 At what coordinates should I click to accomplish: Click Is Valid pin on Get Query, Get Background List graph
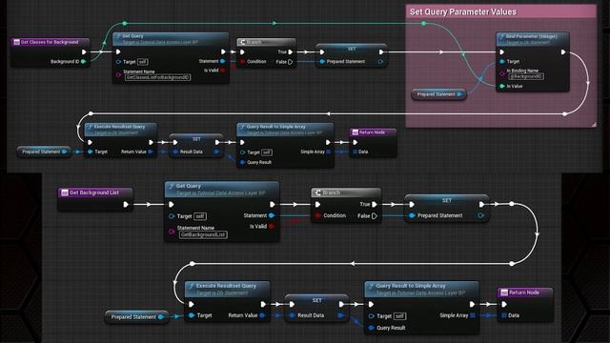click(x=272, y=226)
